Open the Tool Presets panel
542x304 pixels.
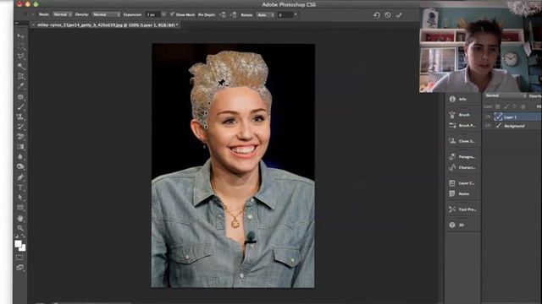(462, 209)
